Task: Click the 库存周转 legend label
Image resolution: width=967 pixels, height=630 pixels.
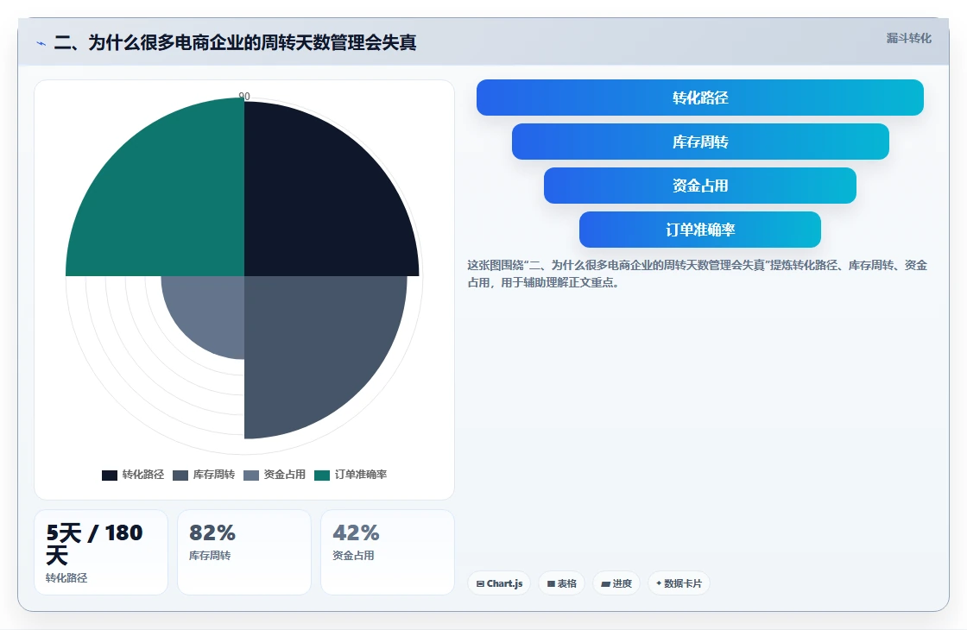Action: (214, 475)
